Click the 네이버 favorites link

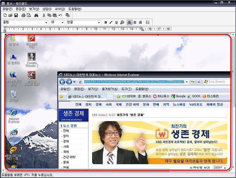click(129, 96)
